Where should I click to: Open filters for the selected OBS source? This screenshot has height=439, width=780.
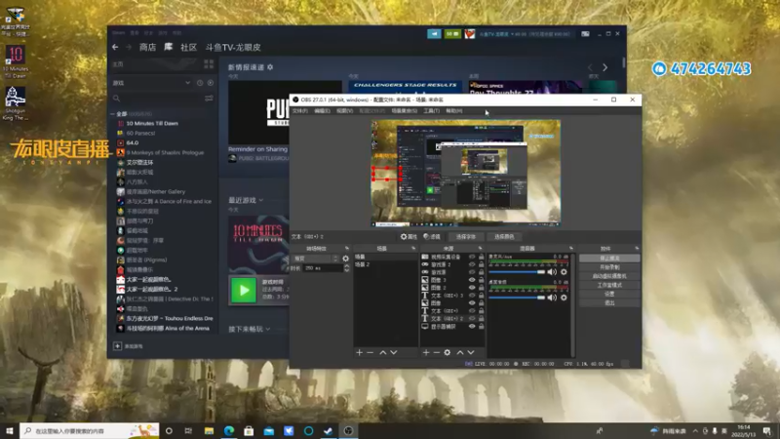click(432, 237)
